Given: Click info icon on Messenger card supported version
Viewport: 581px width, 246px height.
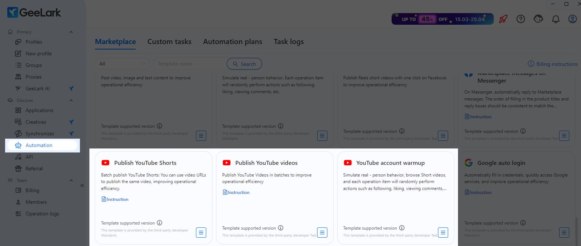Looking at the screenshot, I should pyautogui.click(x=523, y=131).
